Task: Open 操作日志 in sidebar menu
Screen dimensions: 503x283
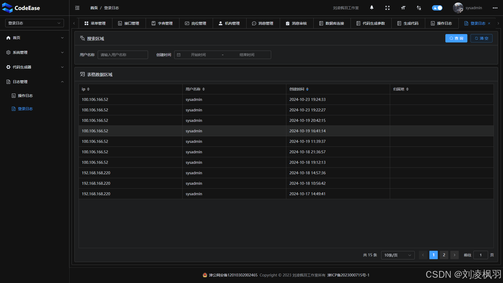Action: 25,96
